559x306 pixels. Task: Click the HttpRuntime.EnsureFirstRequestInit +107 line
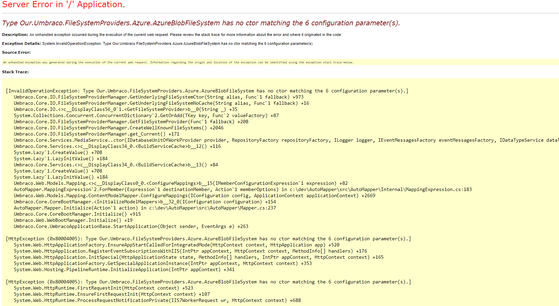click(x=112, y=294)
